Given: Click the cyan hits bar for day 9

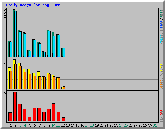Looking at the screenshot, I should (x=49, y=44).
